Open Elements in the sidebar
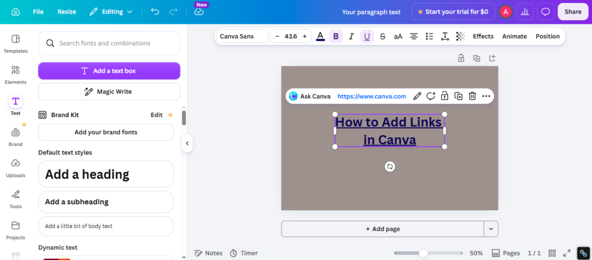592x260 pixels. pos(16,76)
